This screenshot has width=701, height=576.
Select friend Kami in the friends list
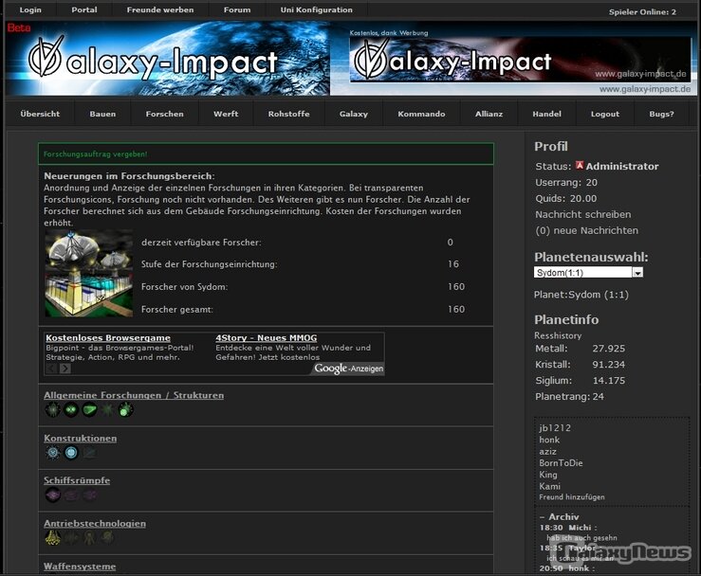(x=550, y=486)
